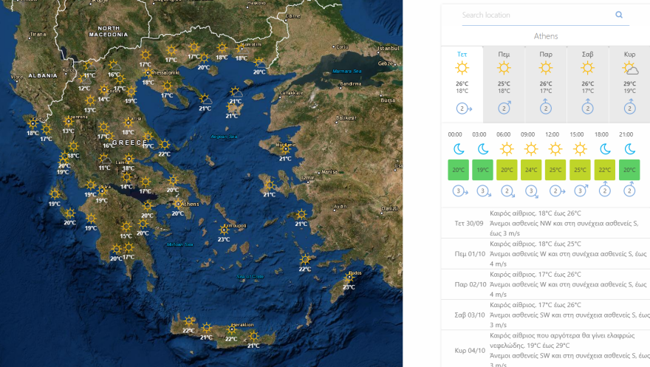Click the sun icon for 12:00
The image size is (650, 367).
tap(555, 149)
